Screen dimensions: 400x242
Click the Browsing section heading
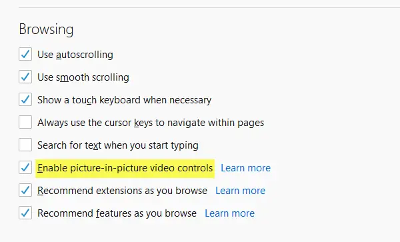(46, 29)
